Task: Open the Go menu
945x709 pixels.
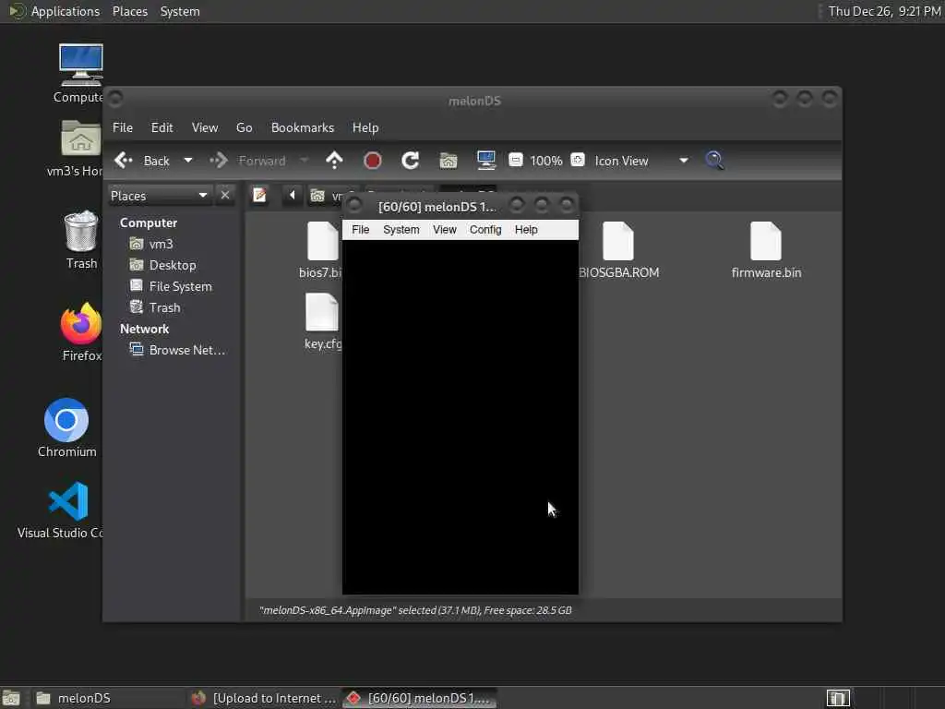Action: [x=244, y=127]
